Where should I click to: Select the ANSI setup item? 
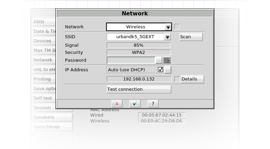point(44,22)
